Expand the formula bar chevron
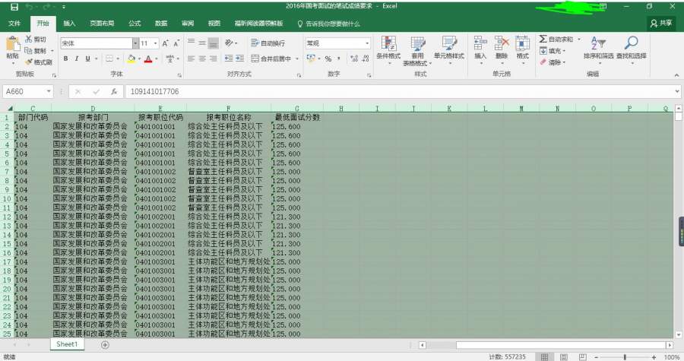This screenshot has height=361, width=684. [677, 91]
